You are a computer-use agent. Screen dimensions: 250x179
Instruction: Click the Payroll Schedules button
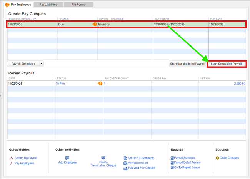tap(23, 64)
